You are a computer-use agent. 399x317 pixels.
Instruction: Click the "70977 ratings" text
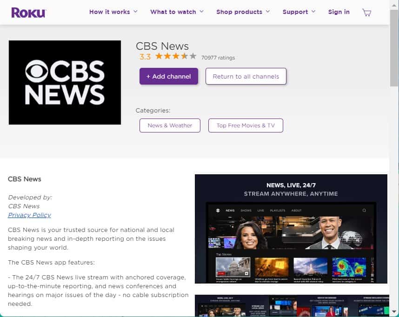tap(219, 58)
